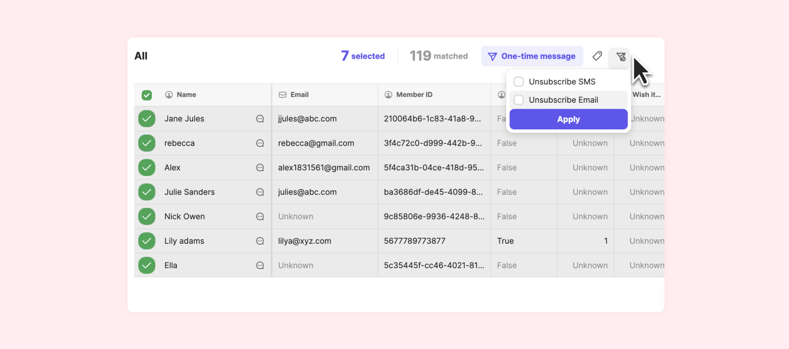The image size is (789, 349).
Task: Click the One-time message button
Action: click(532, 56)
